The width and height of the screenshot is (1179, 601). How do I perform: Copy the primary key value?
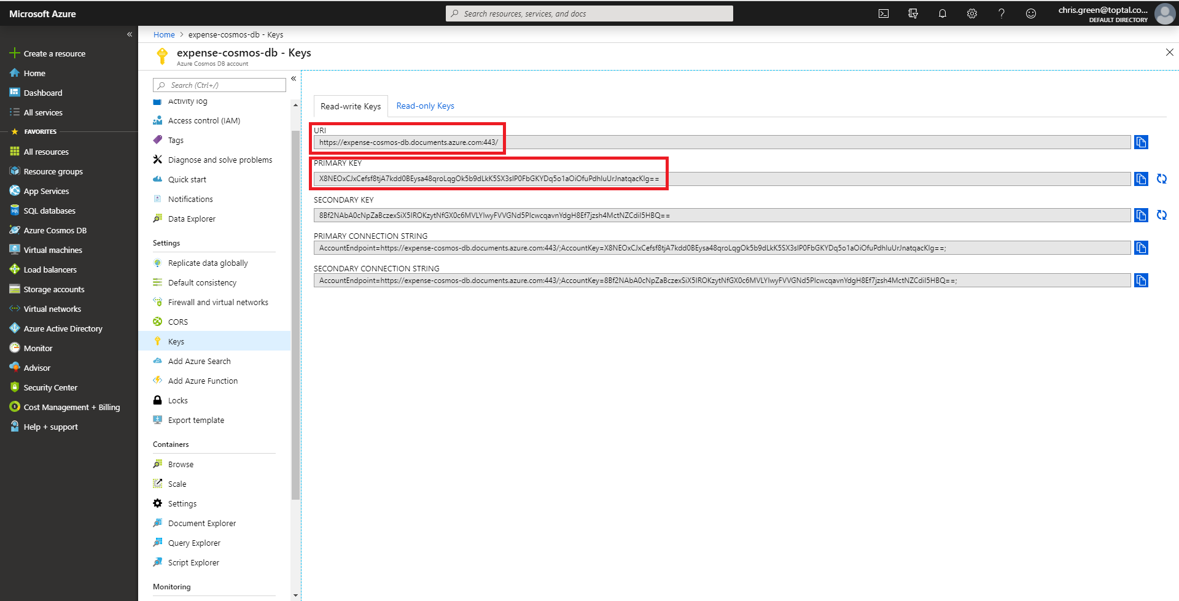(1141, 179)
